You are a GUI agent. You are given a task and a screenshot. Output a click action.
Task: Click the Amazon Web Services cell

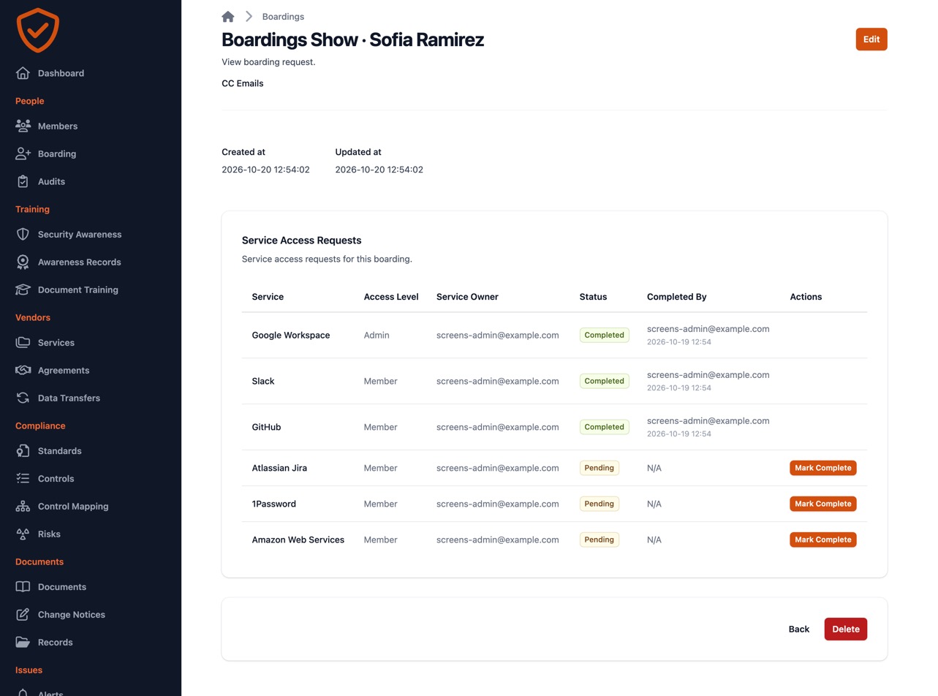click(x=298, y=540)
